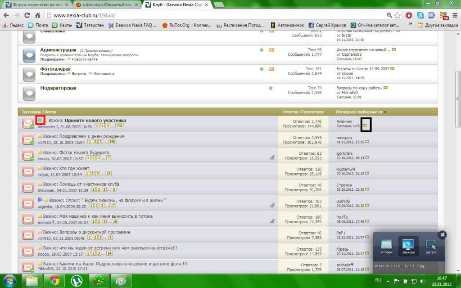This screenshot has height=288, width=461.
Task: Select "window" capture mode
Action: (387, 247)
